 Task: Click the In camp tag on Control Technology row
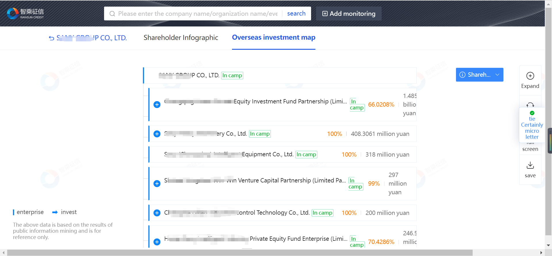322,213
